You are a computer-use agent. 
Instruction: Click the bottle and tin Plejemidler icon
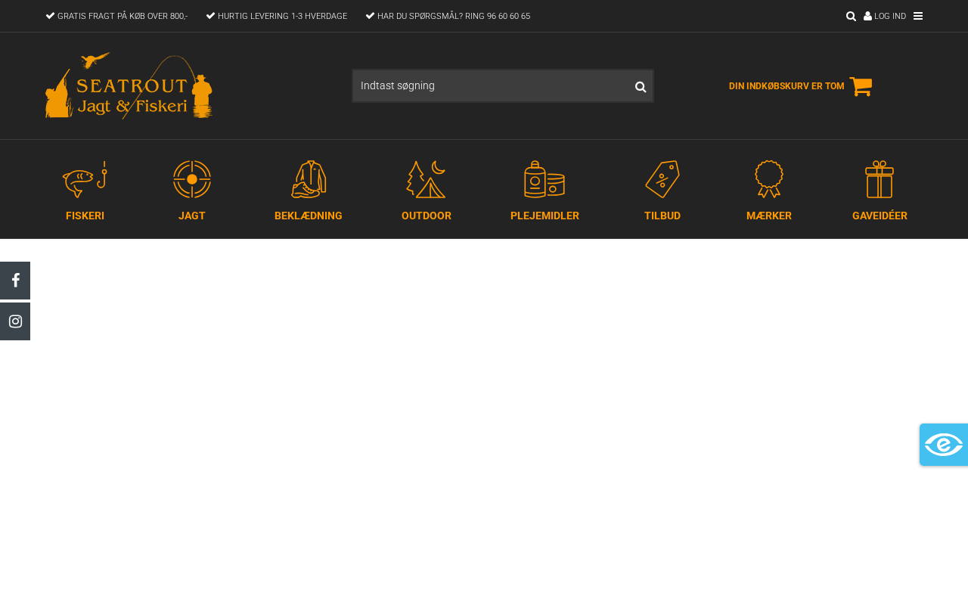pyautogui.click(x=544, y=179)
